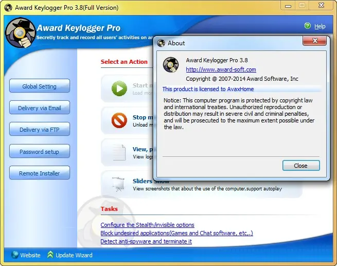Open the Help link
337x266 pixels.
320,26
